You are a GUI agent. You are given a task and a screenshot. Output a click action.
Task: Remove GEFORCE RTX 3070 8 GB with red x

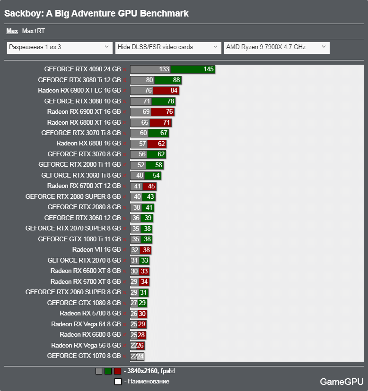click(x=124, y=154)
